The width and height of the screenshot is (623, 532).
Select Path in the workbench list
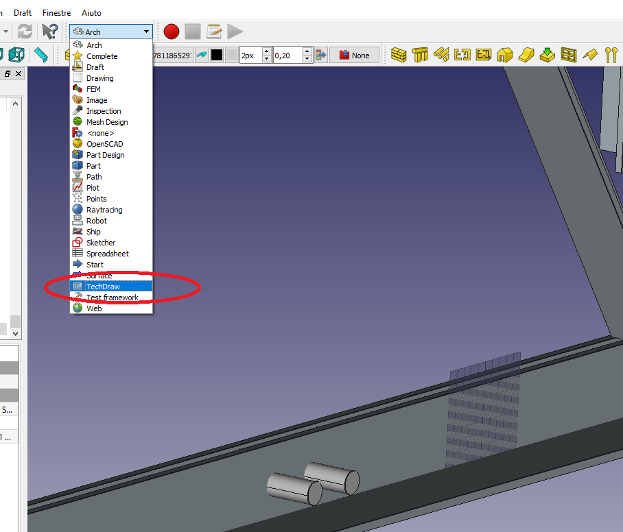tap(111, 177)
